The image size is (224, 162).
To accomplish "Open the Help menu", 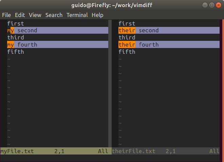I will (97, 15).
